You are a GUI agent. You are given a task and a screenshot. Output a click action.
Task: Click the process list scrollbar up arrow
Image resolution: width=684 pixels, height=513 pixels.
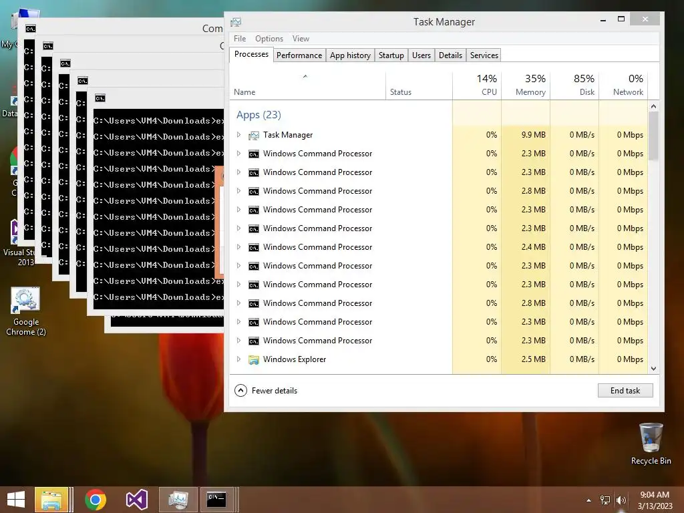click(x=653, y=106)
